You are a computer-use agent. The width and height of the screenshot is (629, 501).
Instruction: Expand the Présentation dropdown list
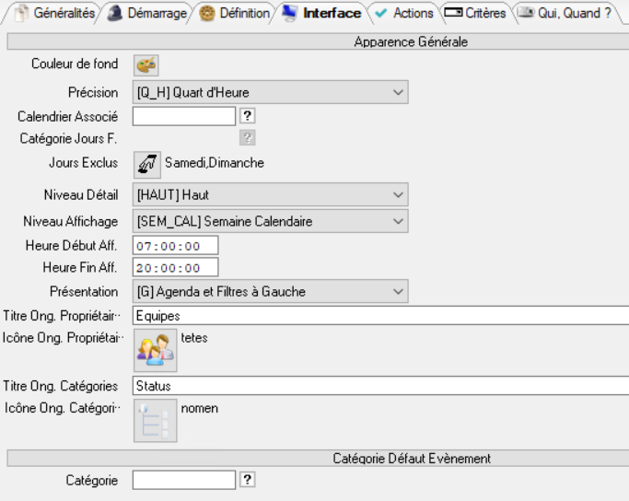(x=270, y=292)
